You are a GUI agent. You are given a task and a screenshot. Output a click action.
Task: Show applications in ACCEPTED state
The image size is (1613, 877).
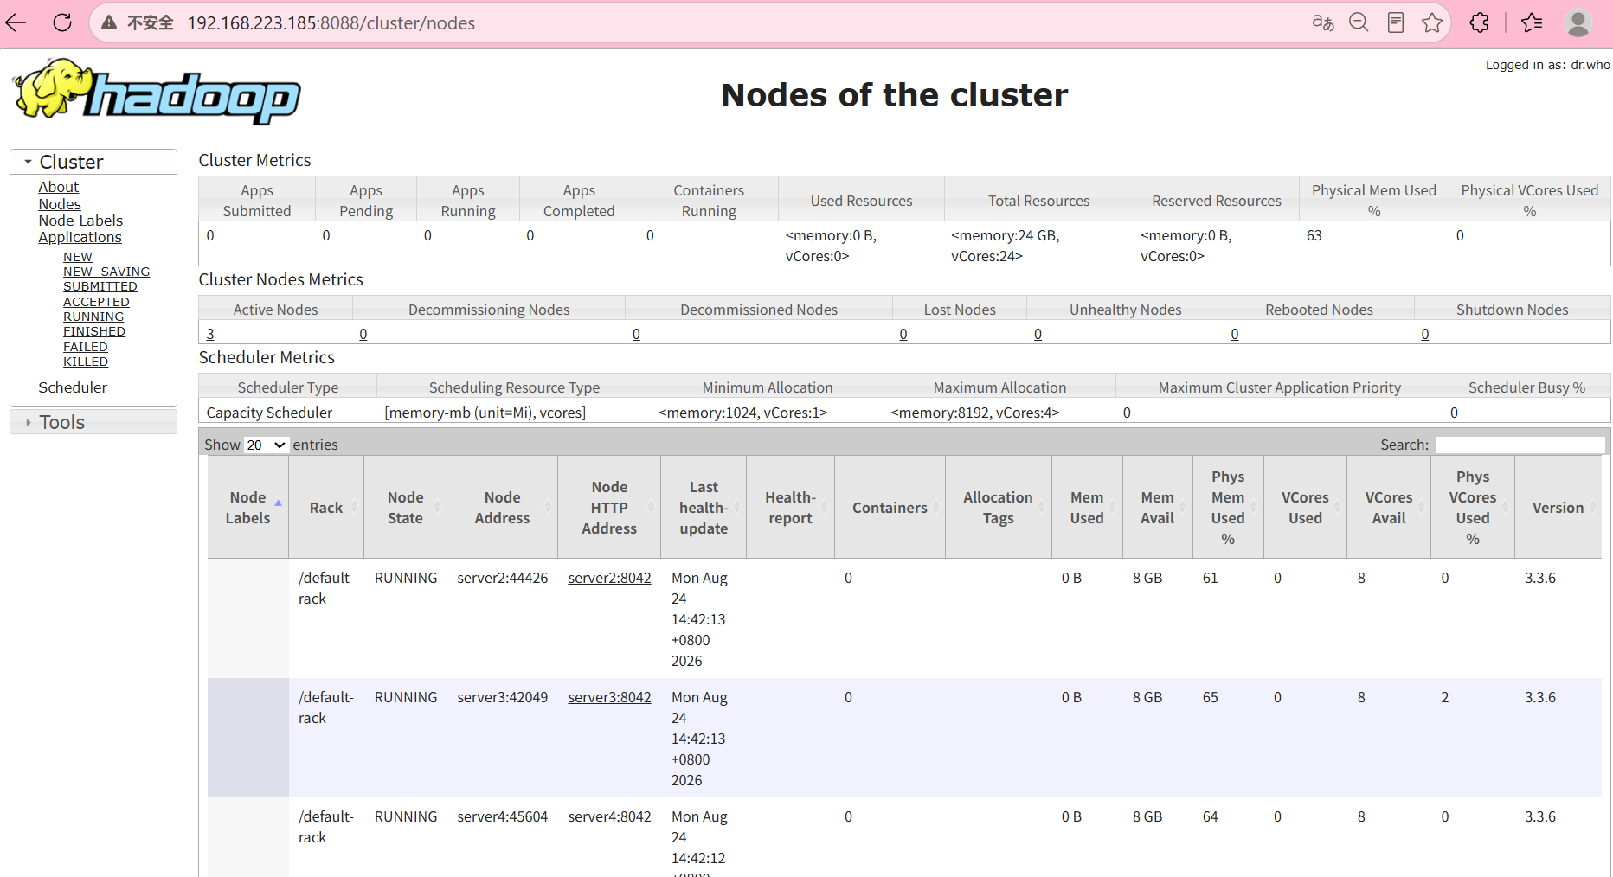(x=96, y=302)
